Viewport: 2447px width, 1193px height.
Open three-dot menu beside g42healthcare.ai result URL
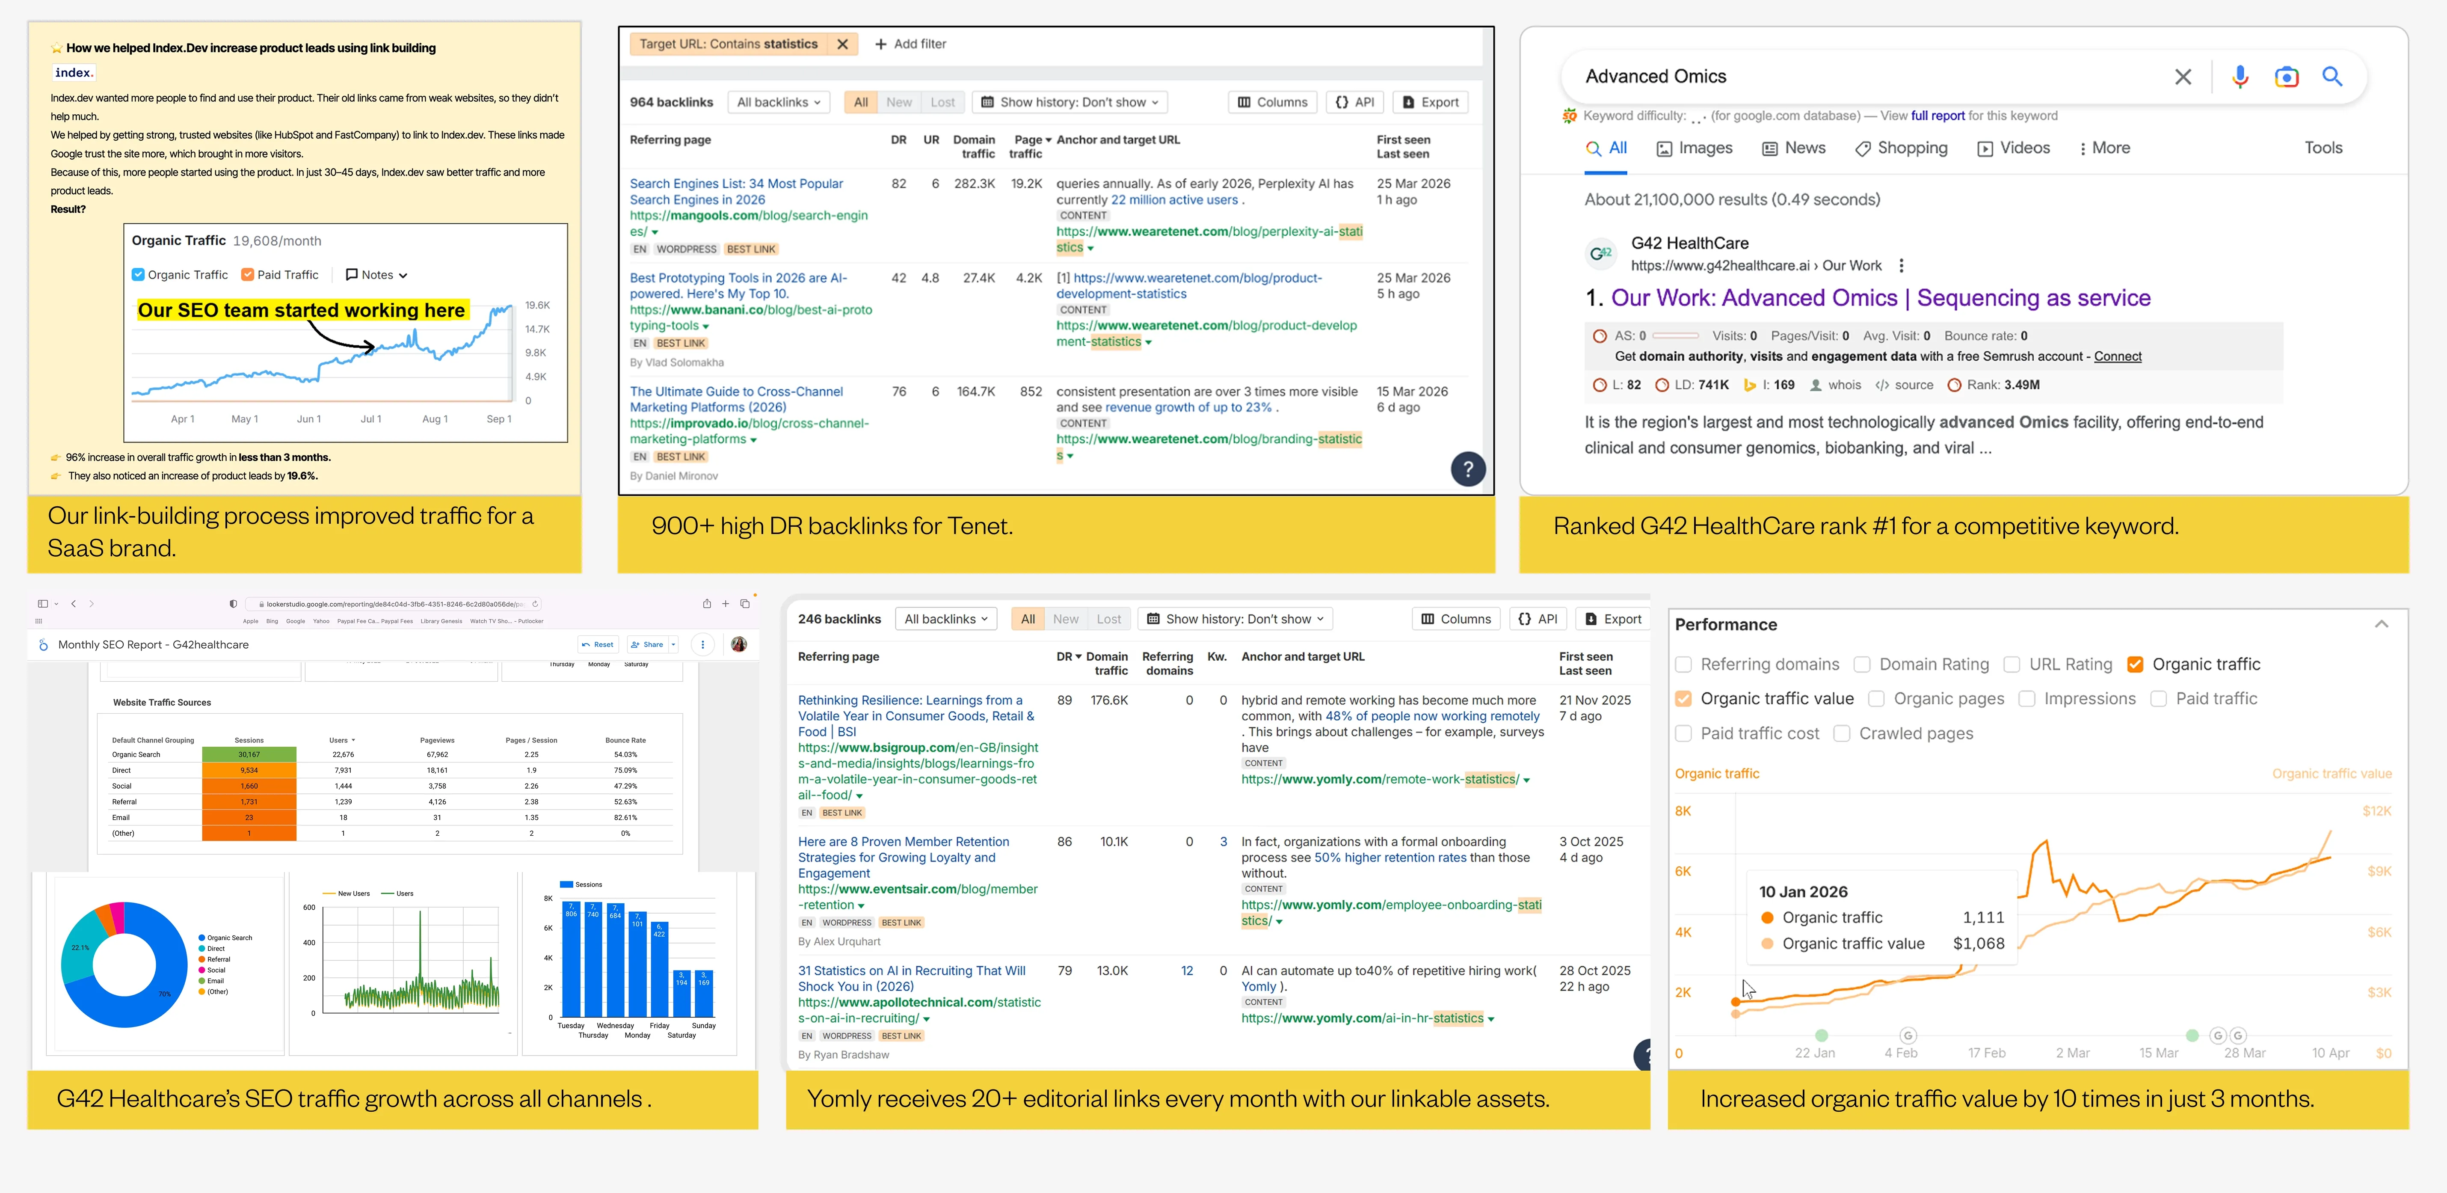(x=1901, y=266)
